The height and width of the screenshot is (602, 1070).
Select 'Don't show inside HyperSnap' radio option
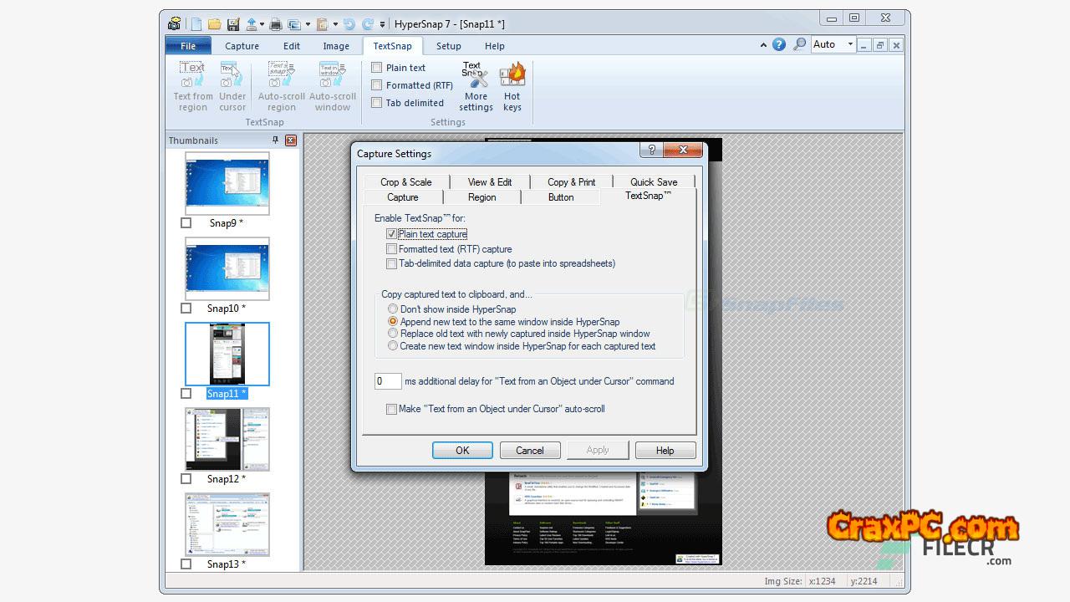(393, 309)
